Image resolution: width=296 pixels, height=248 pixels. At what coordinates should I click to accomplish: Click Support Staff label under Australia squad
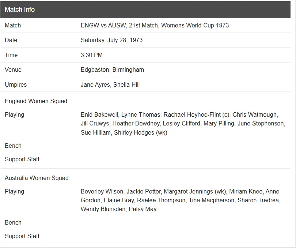pyautogui.click(x=22, y=236)
